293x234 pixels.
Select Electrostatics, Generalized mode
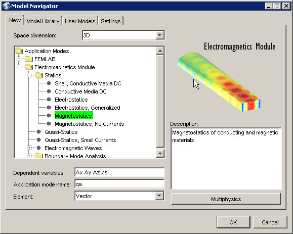pos(87,108)
